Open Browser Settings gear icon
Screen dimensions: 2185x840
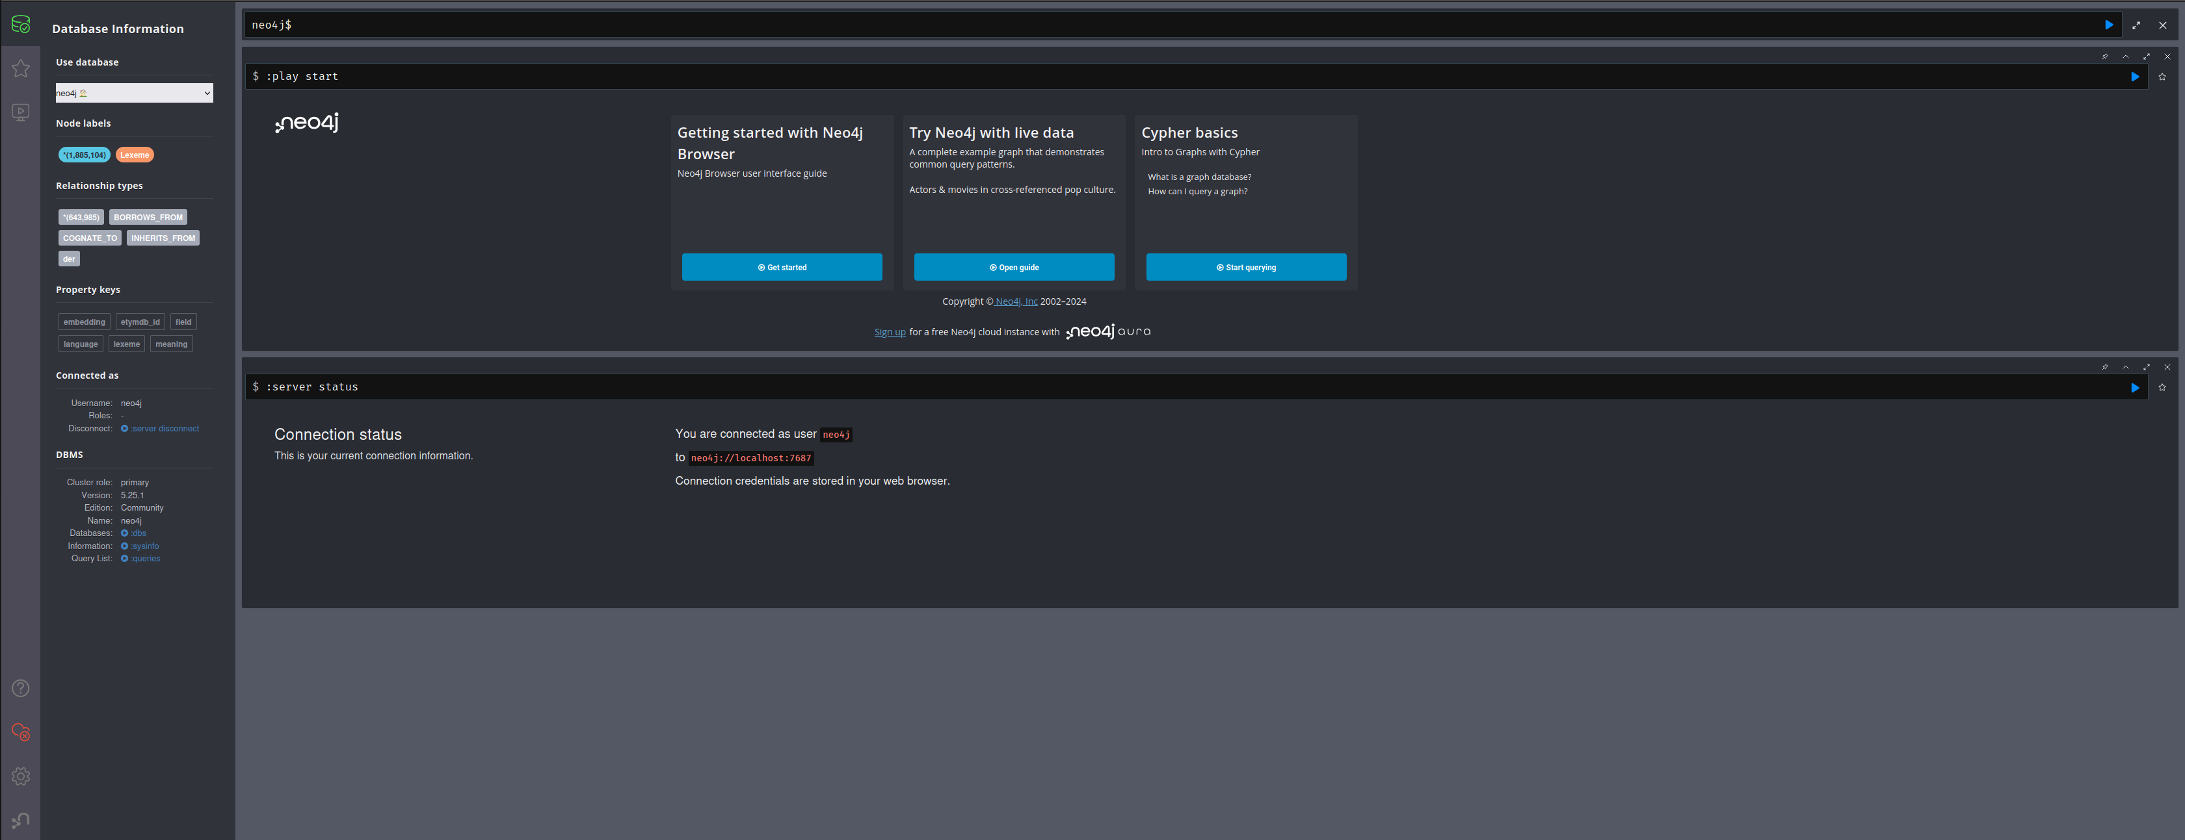coord(20,776)
